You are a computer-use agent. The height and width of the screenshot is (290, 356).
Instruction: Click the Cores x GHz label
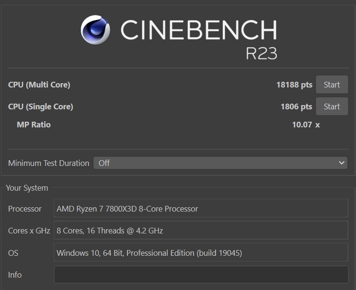point(29,231)
